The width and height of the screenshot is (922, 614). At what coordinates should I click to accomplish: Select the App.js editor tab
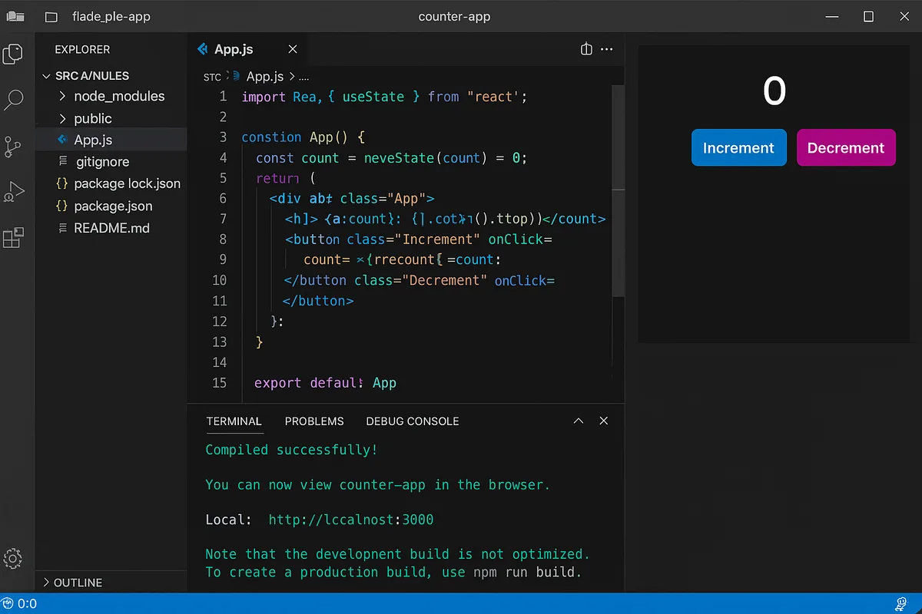[x=247, y=49]
